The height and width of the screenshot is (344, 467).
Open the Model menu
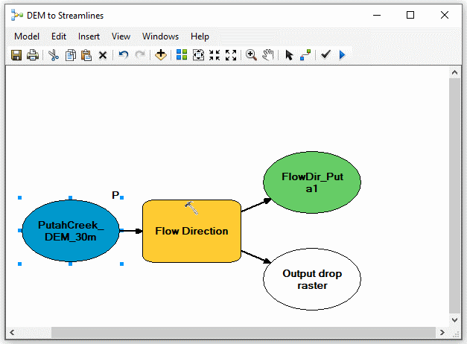point(27,36)
